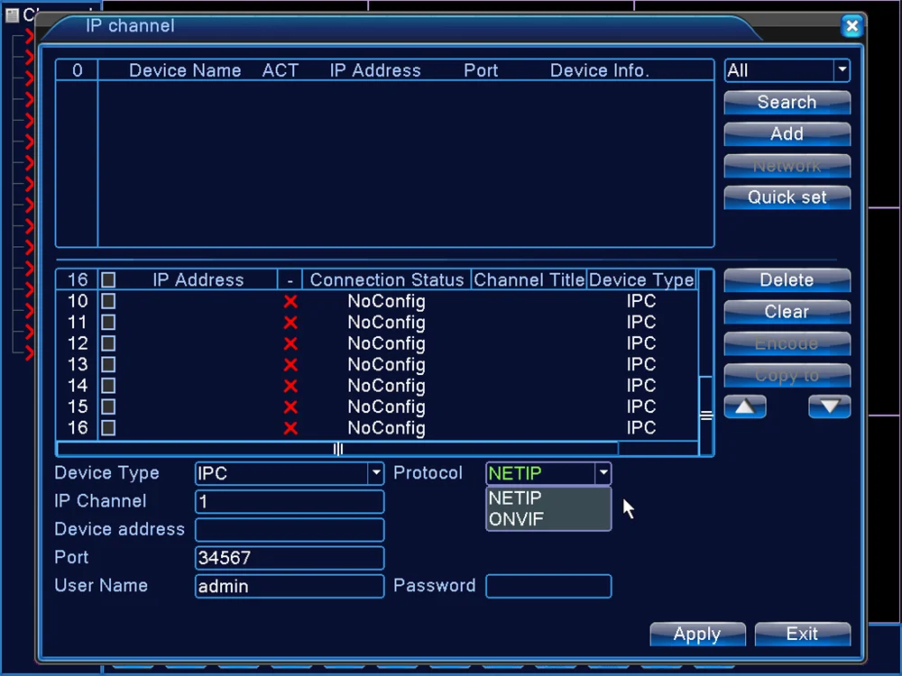Click the move down arrow button
This screenshot has width=902, height=676.
[x=829, y=407]
